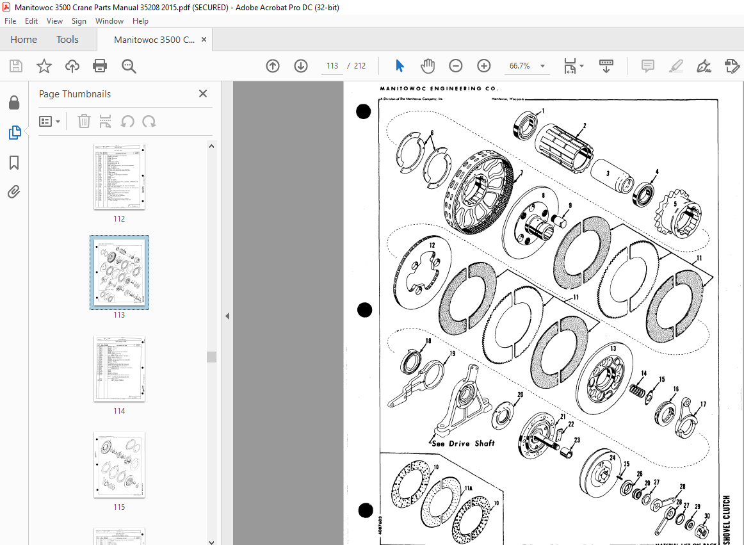Close the Page Thumbnails panel
This screenshot has width=744, height=545.
(203, 94)
